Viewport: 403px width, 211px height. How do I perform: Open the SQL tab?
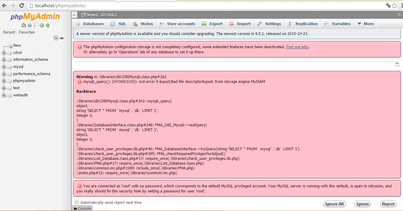(x=118, y=24)
